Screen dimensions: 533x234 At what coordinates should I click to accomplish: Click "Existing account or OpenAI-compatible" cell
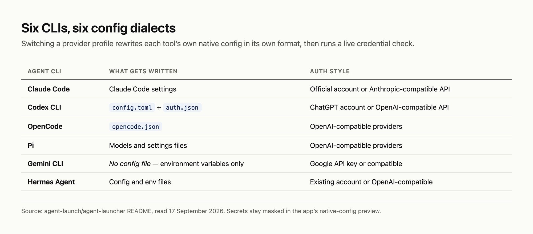coord(371,182)
